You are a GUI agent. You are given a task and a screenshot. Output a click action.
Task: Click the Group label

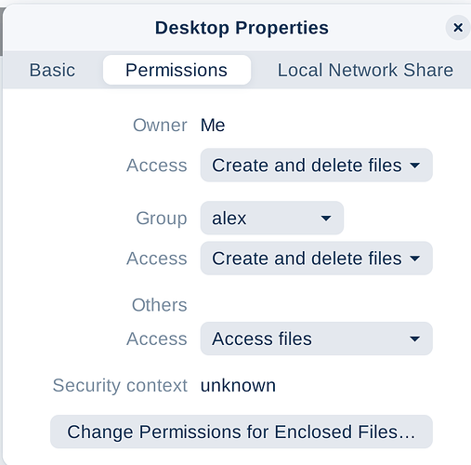tap(162, 219)
